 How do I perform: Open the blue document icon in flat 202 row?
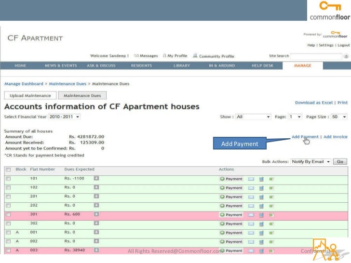click(x=261, y=206)
